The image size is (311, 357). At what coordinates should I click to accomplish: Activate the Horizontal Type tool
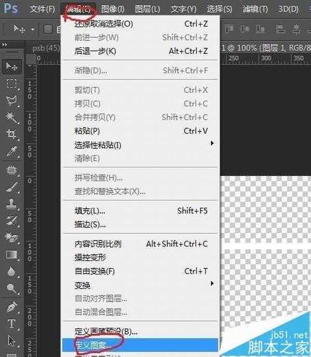pos(11,324)
